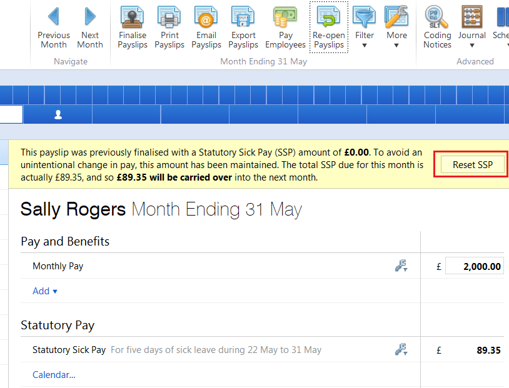The height and width of the screenshot is (388, 509).
Task: Click the Pay and Benefits section heading
Action: tap(65, 241)
